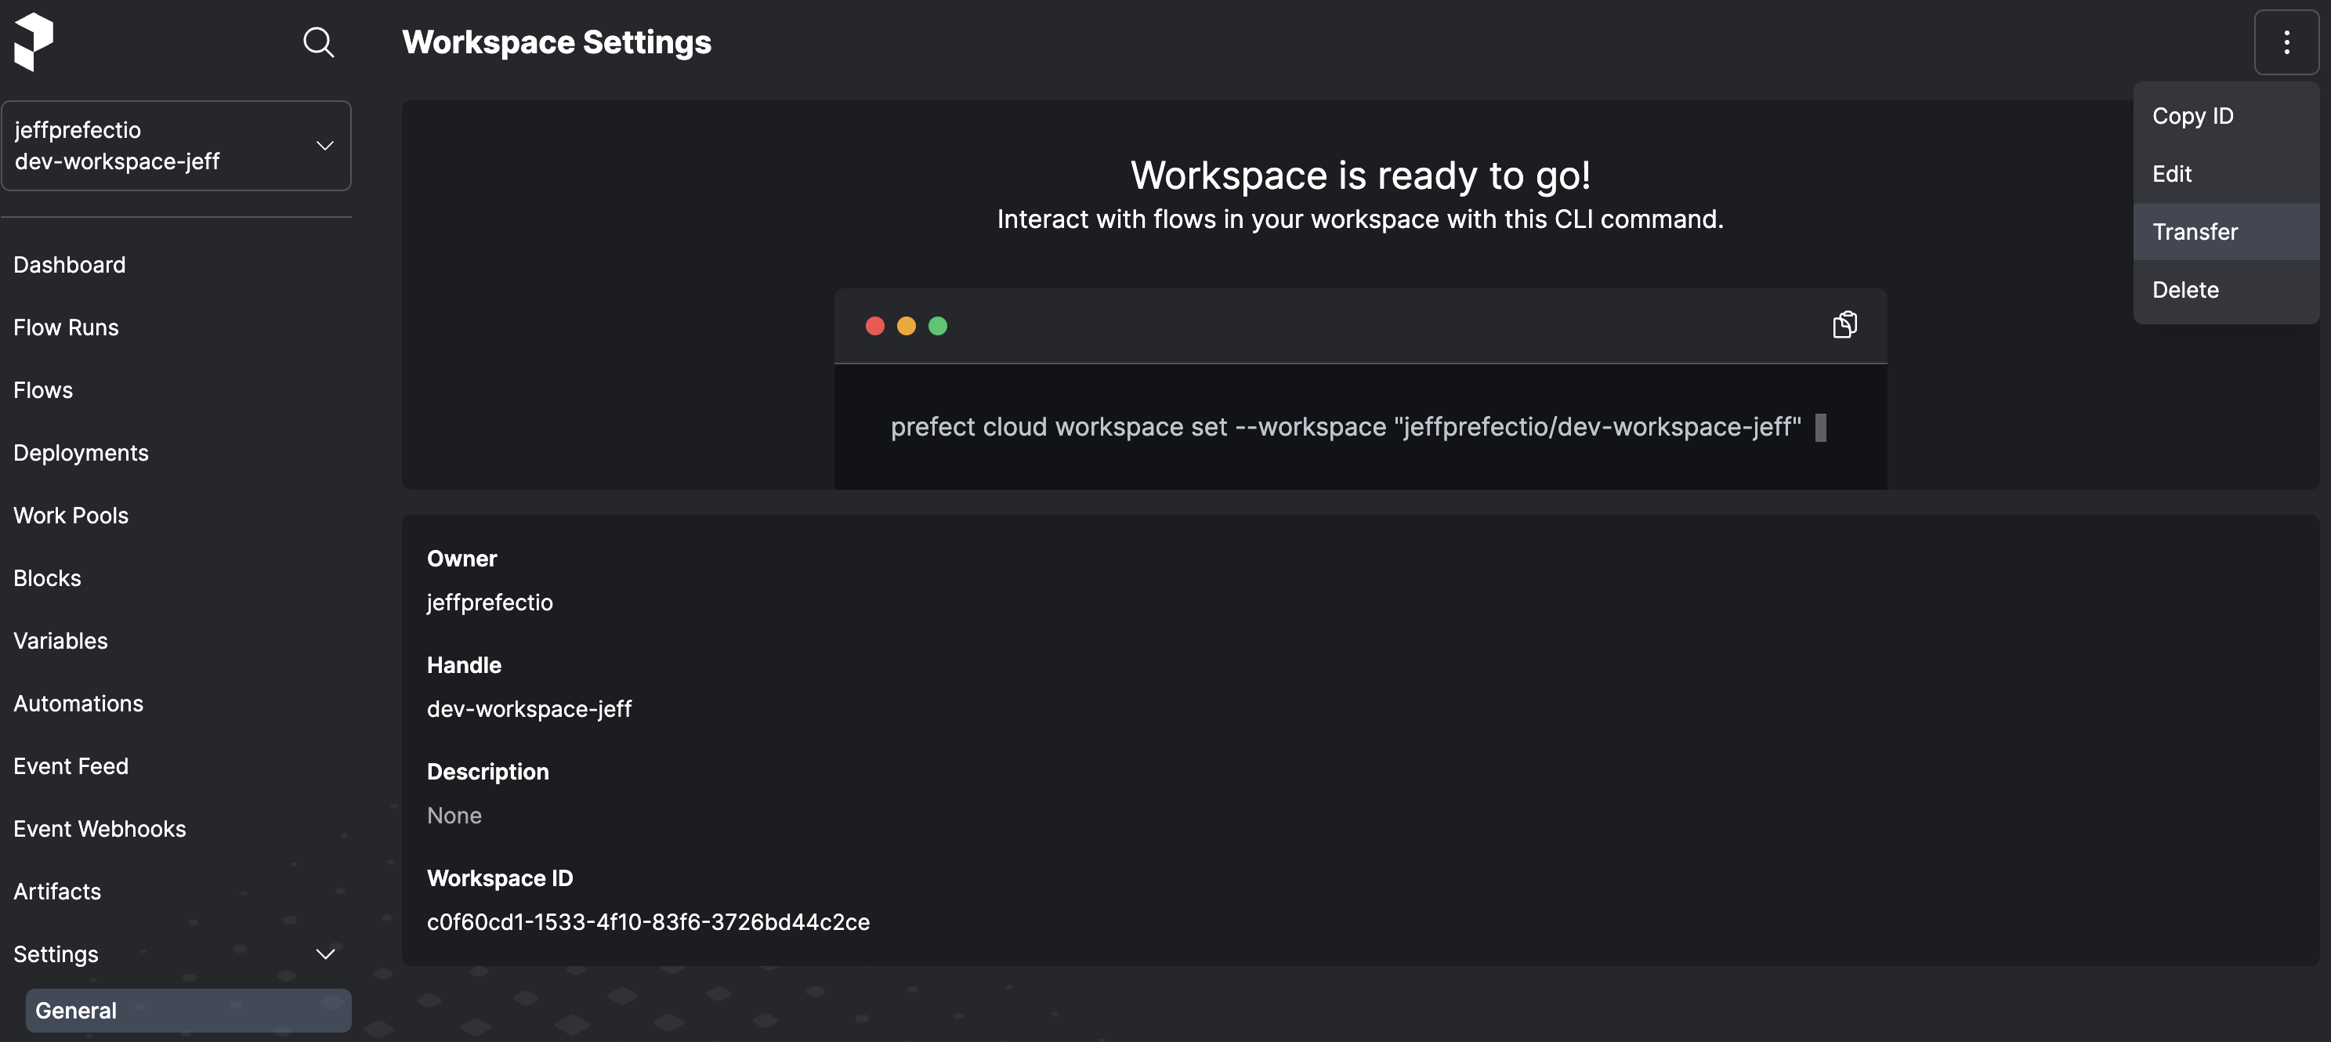Image resolution: width=2331 pixels, height=1042 pixels.
Task: Click the owner value jeffprefectio
Action: (x=490, y=602)
